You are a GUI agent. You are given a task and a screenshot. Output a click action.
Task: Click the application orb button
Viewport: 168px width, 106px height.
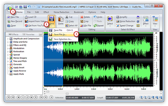[x=10, y=8]
